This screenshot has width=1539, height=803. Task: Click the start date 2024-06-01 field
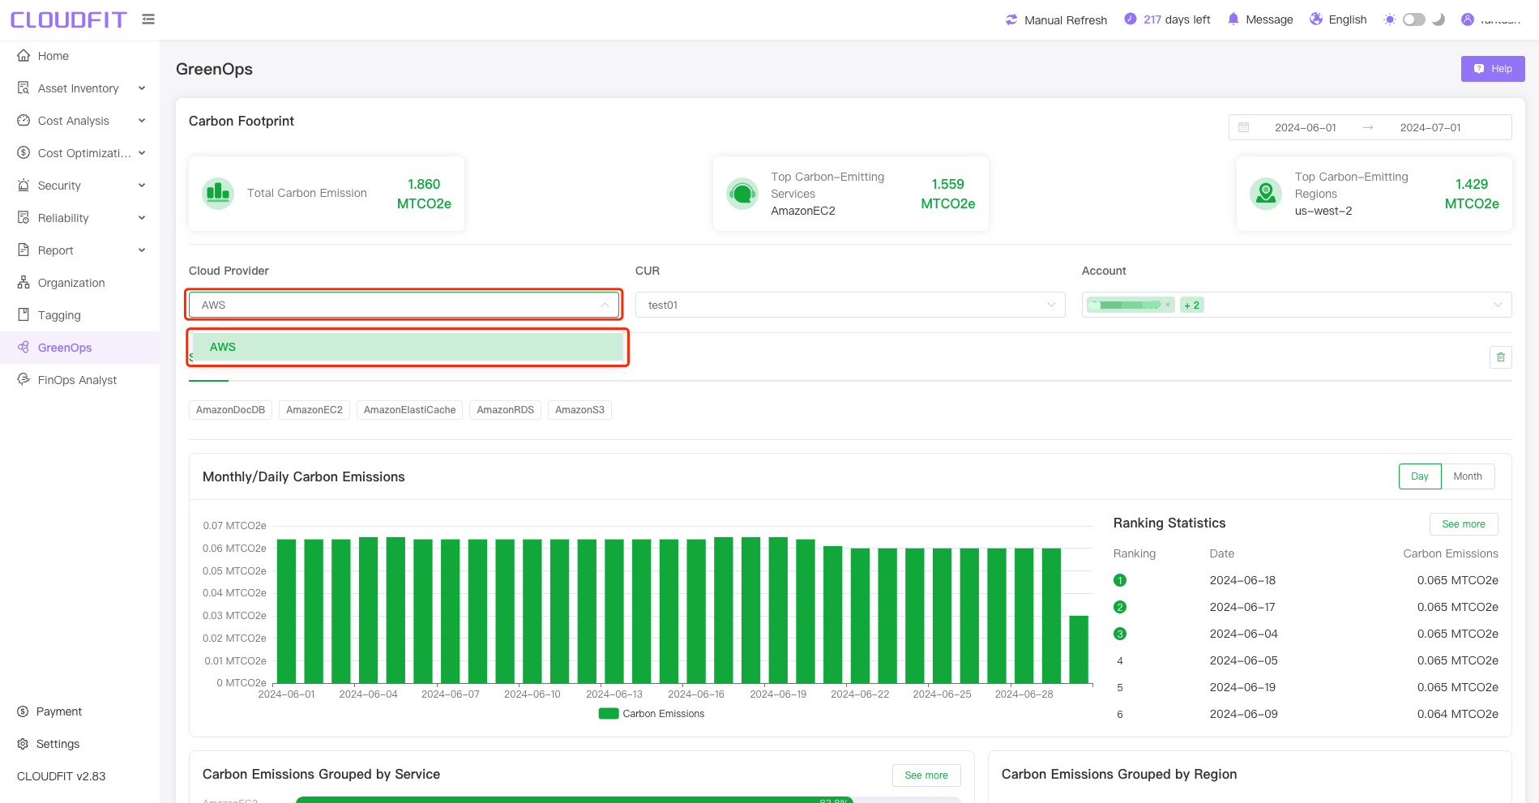pos(1305,127)
